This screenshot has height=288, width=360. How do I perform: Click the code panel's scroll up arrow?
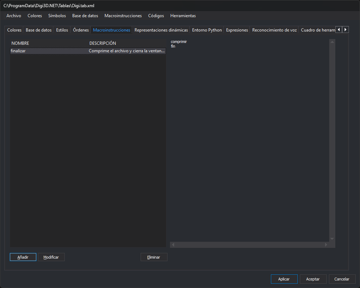tap(332, 42)
